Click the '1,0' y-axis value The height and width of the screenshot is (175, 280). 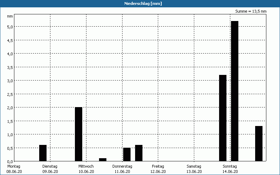10,135
